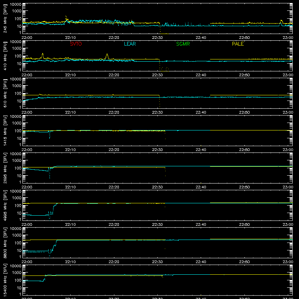Viewport: 299px width, 299px height.
Task: Click the cyan rise near 22:04 at 15400 MHz
Action: tap(44, 278)
